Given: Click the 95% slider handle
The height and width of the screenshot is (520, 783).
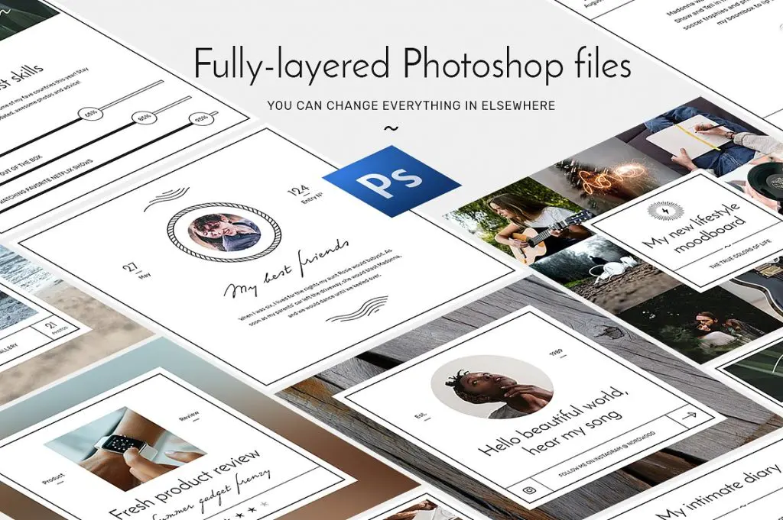Looking at the screenshot, I should point(202,119).
